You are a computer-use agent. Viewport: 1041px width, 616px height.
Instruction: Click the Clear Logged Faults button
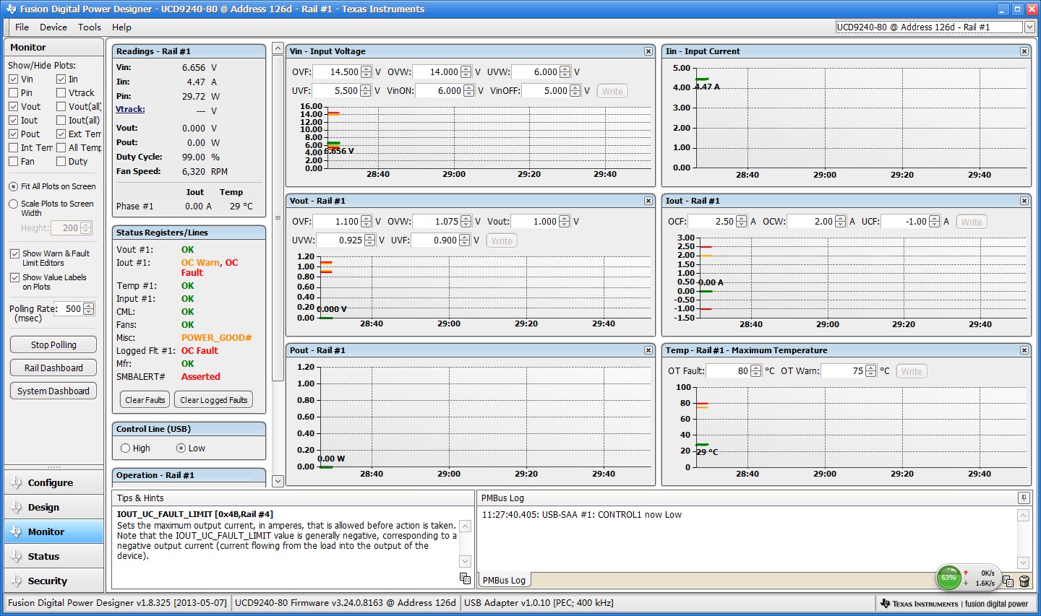click(x=214, y=400)
